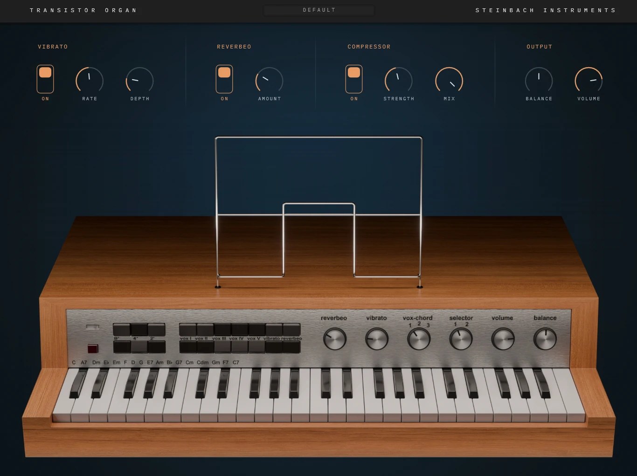Click the organ's volume metal knob
Viewport: 637px width, 476px height.
[x=503, y=339]
